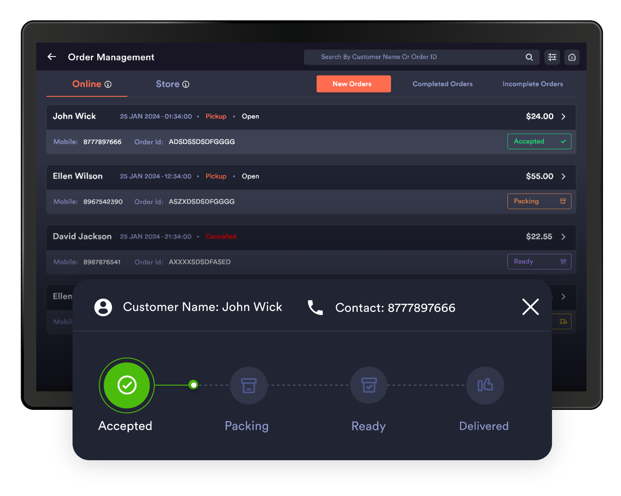Open the Completed Orders tab
The image size is (621, 496).
click(442, 84)
